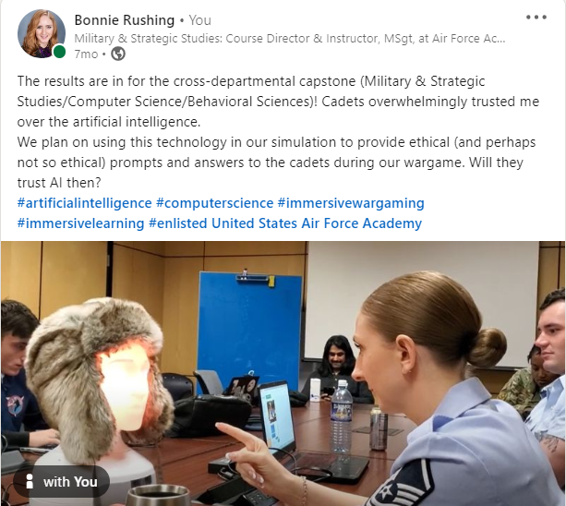Open the #immersivelearning hashtag
This screenshot has width=566, height=506.
pyautogui.click(x=81, y=223)
